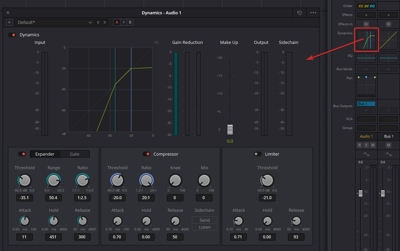Click the Expander Attack value field 11
This screenshot has width=400, height=251.
click(x=25, y=237)
